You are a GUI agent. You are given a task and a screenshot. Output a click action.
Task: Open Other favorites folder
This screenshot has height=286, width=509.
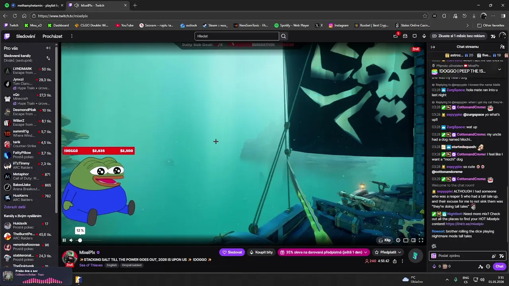491,25
